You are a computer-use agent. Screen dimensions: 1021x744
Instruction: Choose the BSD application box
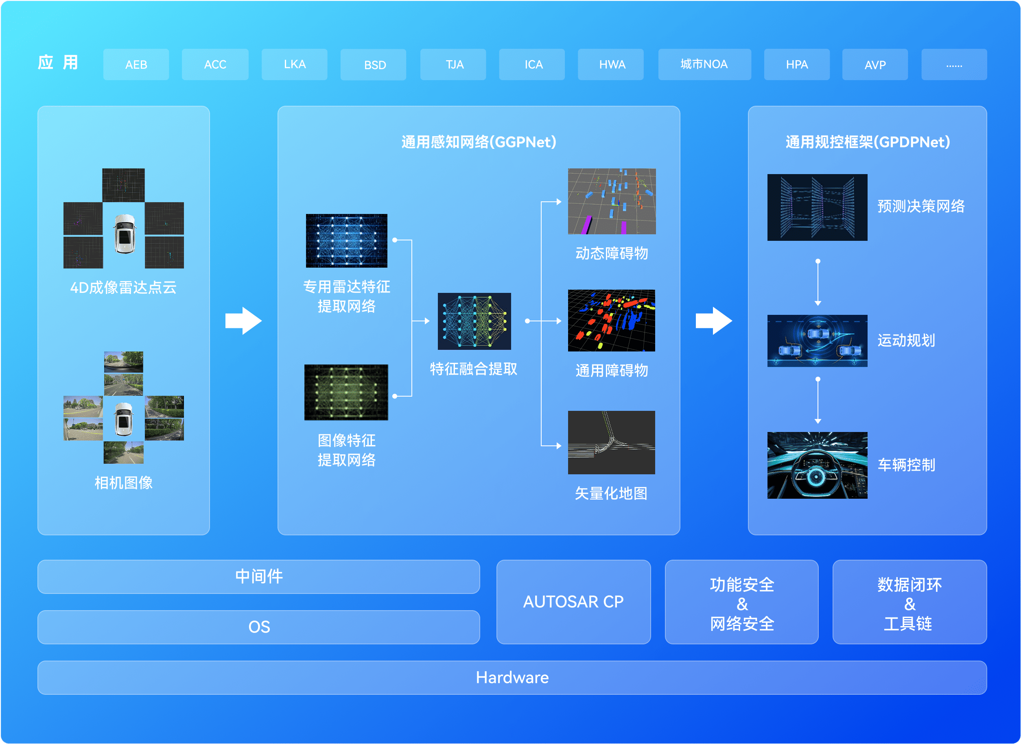(374, 64)
